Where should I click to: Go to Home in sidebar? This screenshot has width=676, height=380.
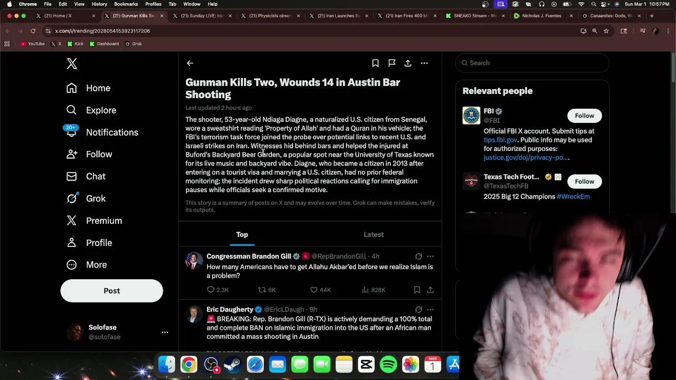88,88
